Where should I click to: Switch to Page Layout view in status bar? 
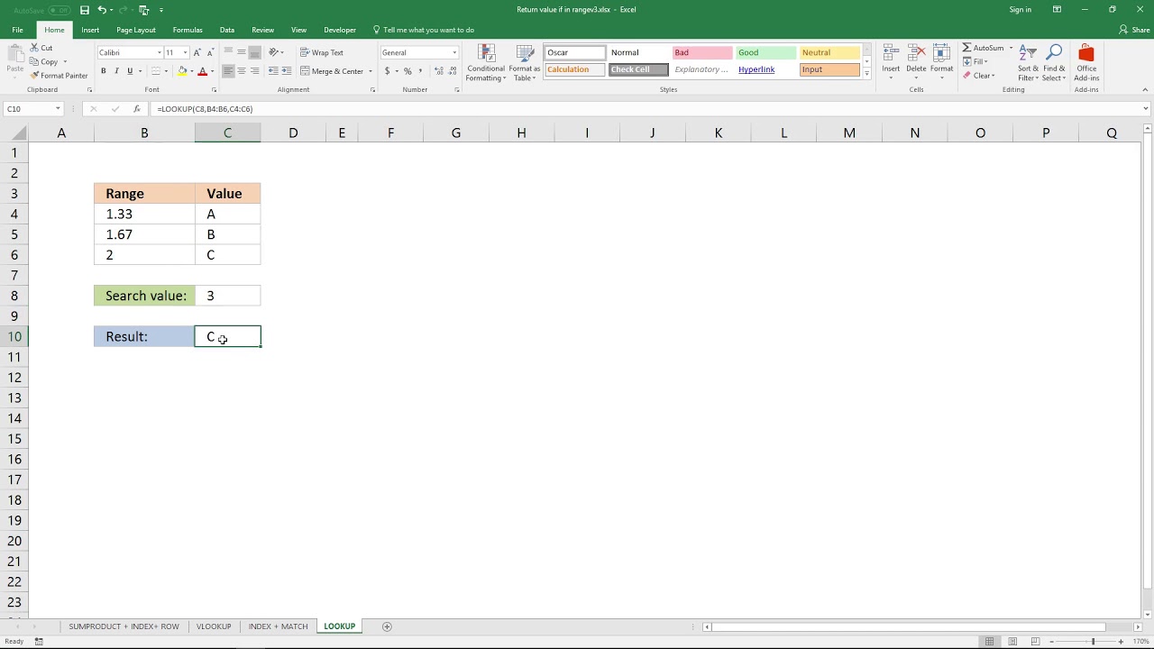click(x=1011, y=642)
